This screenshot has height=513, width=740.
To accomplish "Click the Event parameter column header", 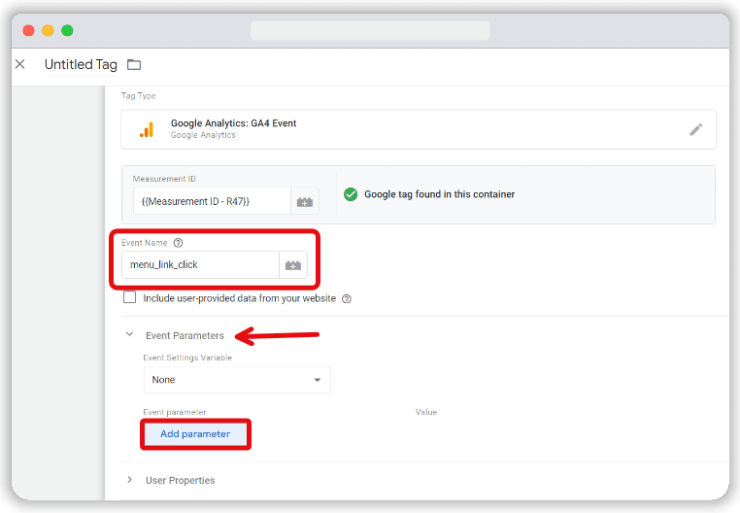I will (175, 412).
